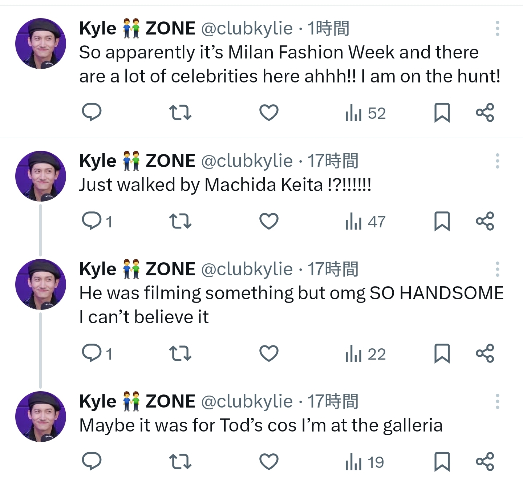Viewport: 523px width, 490px height.
Task: Like the Tod's galleria tweet
Action: click(x=269, y=461)
